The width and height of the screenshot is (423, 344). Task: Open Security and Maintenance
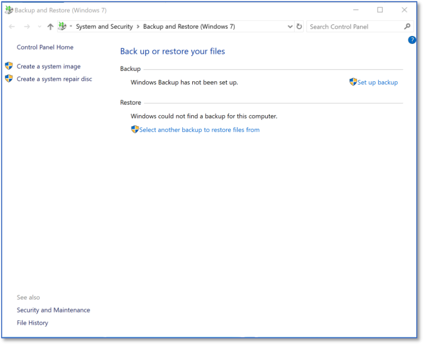[x=54, y=310]
